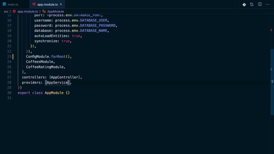Select the app.module.ts editor tab

[48, 4]
